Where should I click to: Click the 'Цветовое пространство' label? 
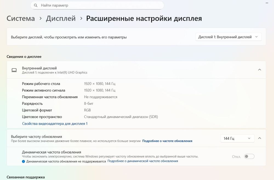42,117
